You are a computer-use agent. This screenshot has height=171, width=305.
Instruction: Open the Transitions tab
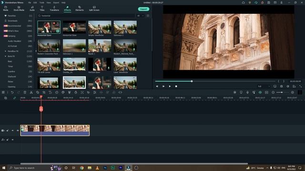54,9
